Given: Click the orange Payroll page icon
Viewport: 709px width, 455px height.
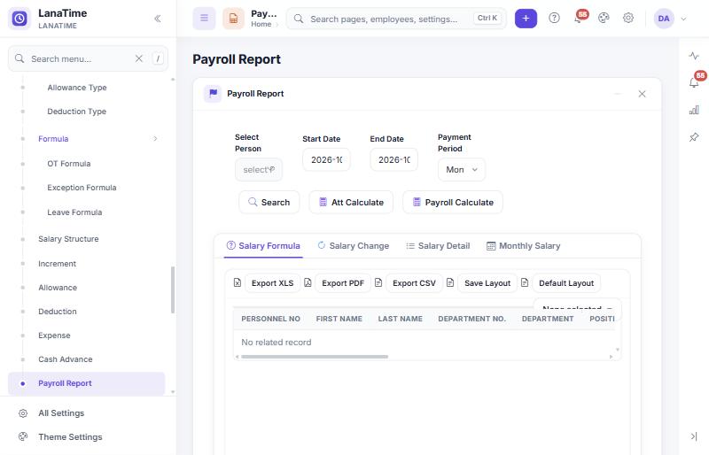Looking at the screenshot, I should click(233, 19).
